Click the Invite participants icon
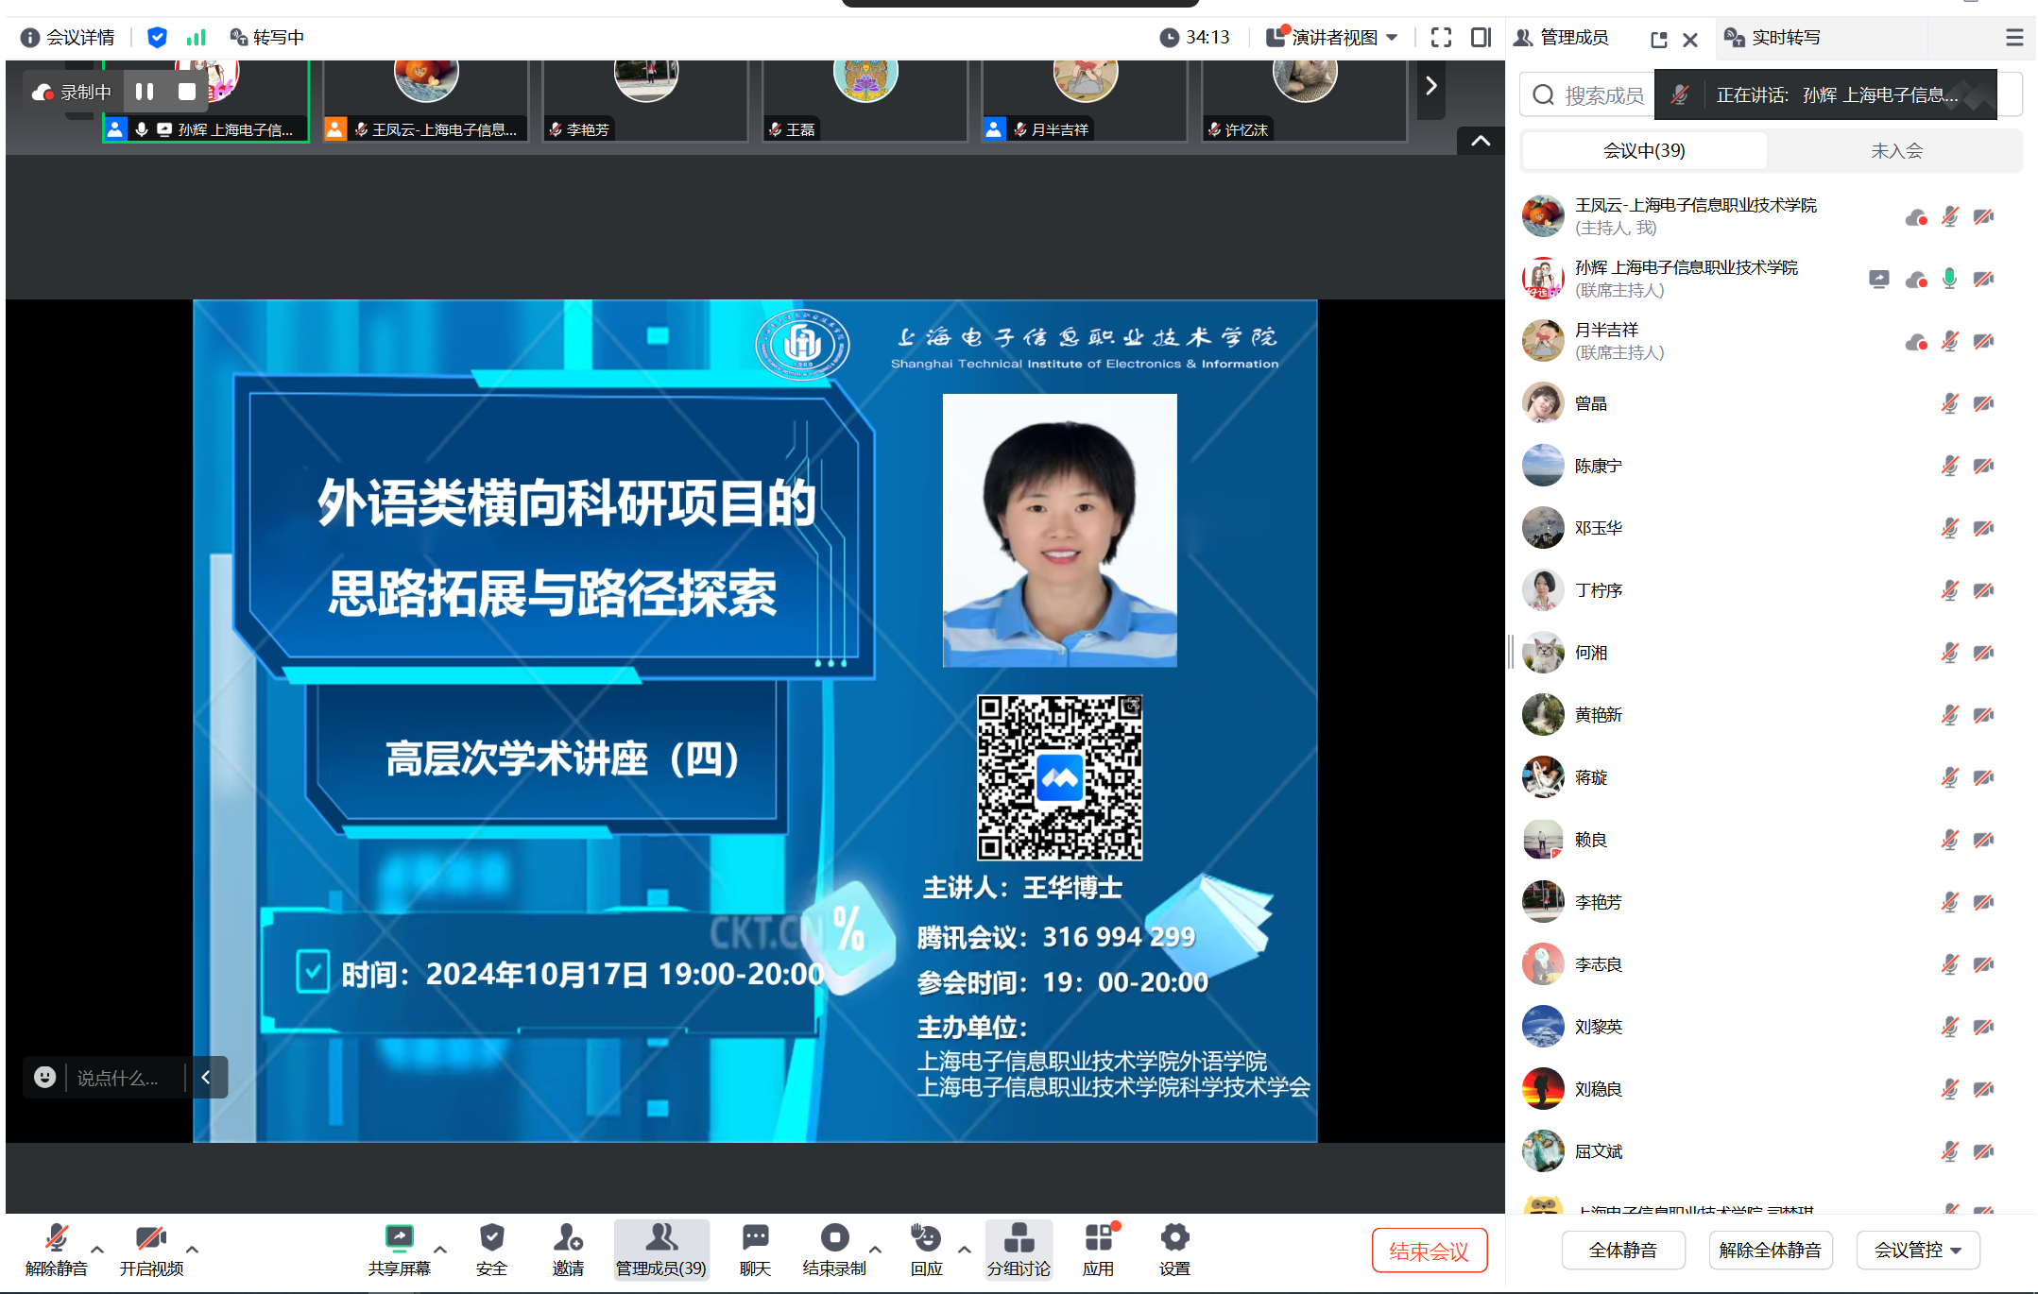The height and width of the screenshot is (1294, 2038). [x=568, y=1238]
